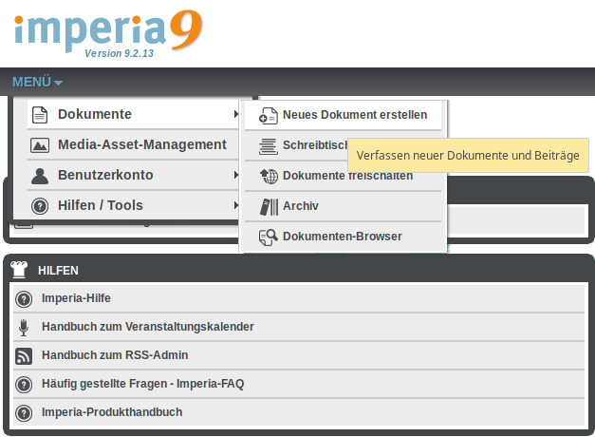Viewport: 595px width, 437px height.
Task: Click the Dokumenten-Browser magnifier icon
Action: click(268, 237)
